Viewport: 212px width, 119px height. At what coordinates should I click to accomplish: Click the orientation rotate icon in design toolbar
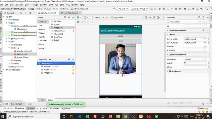(86, 18)
